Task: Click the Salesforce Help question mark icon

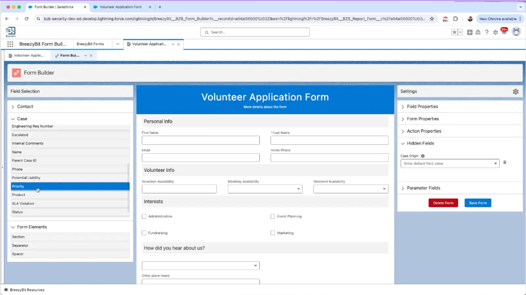Action: 487,32
